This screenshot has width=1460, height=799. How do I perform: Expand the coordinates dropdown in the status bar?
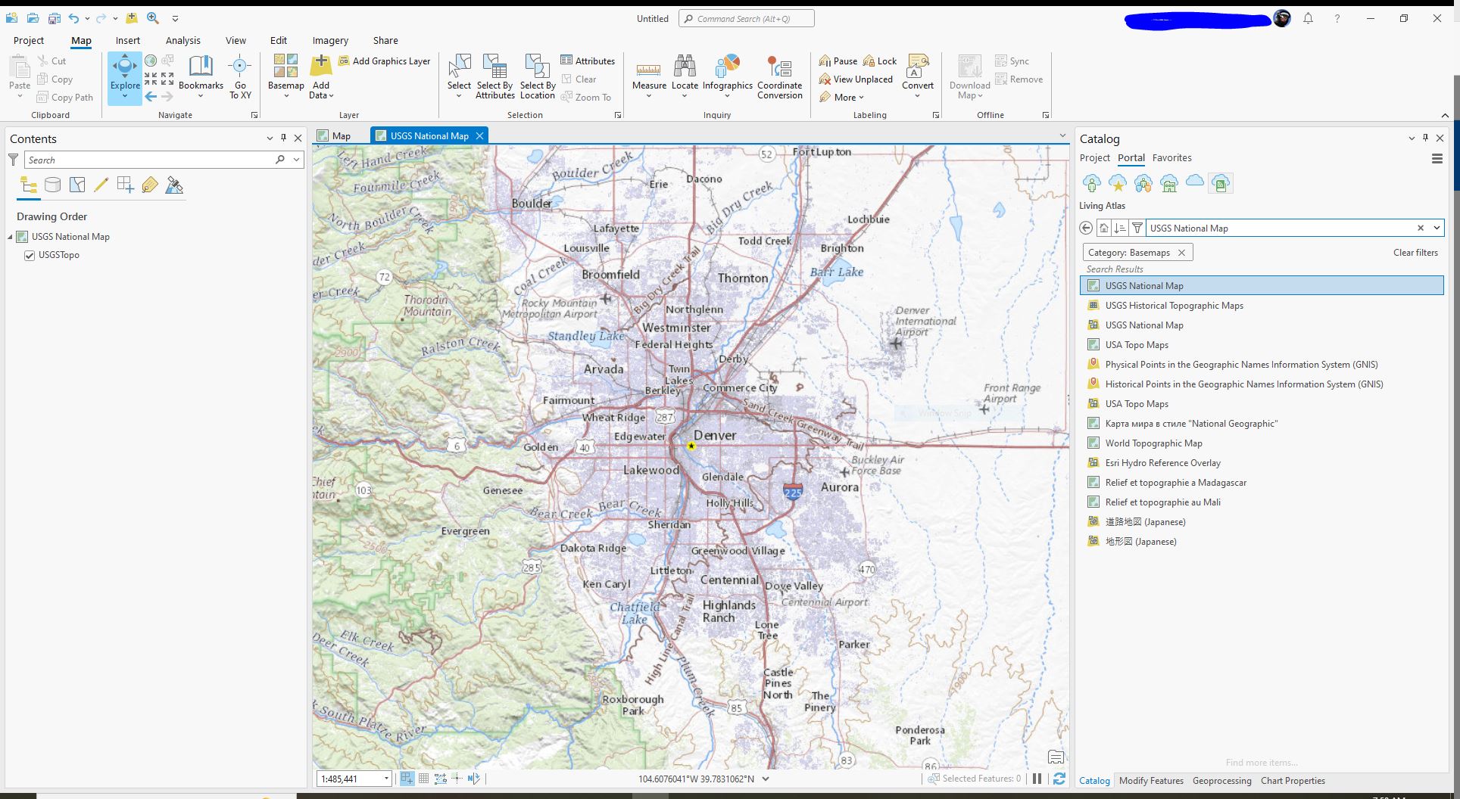click(x=764, y=778)
